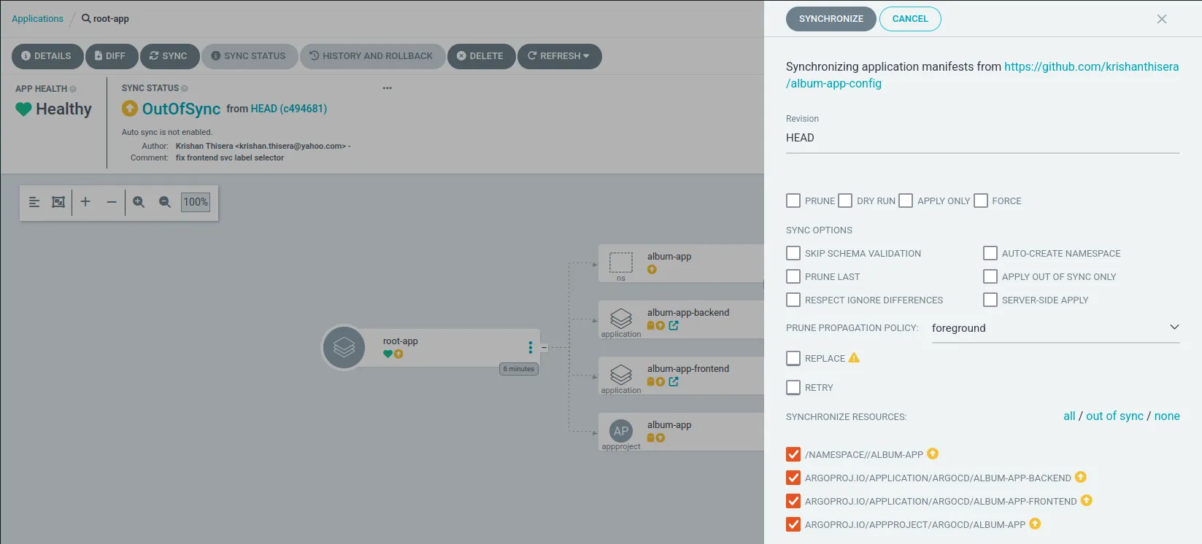Collapse all nodes with minus icon
The width and height of the screenshot is (1202, 544).
coord(112,202)
